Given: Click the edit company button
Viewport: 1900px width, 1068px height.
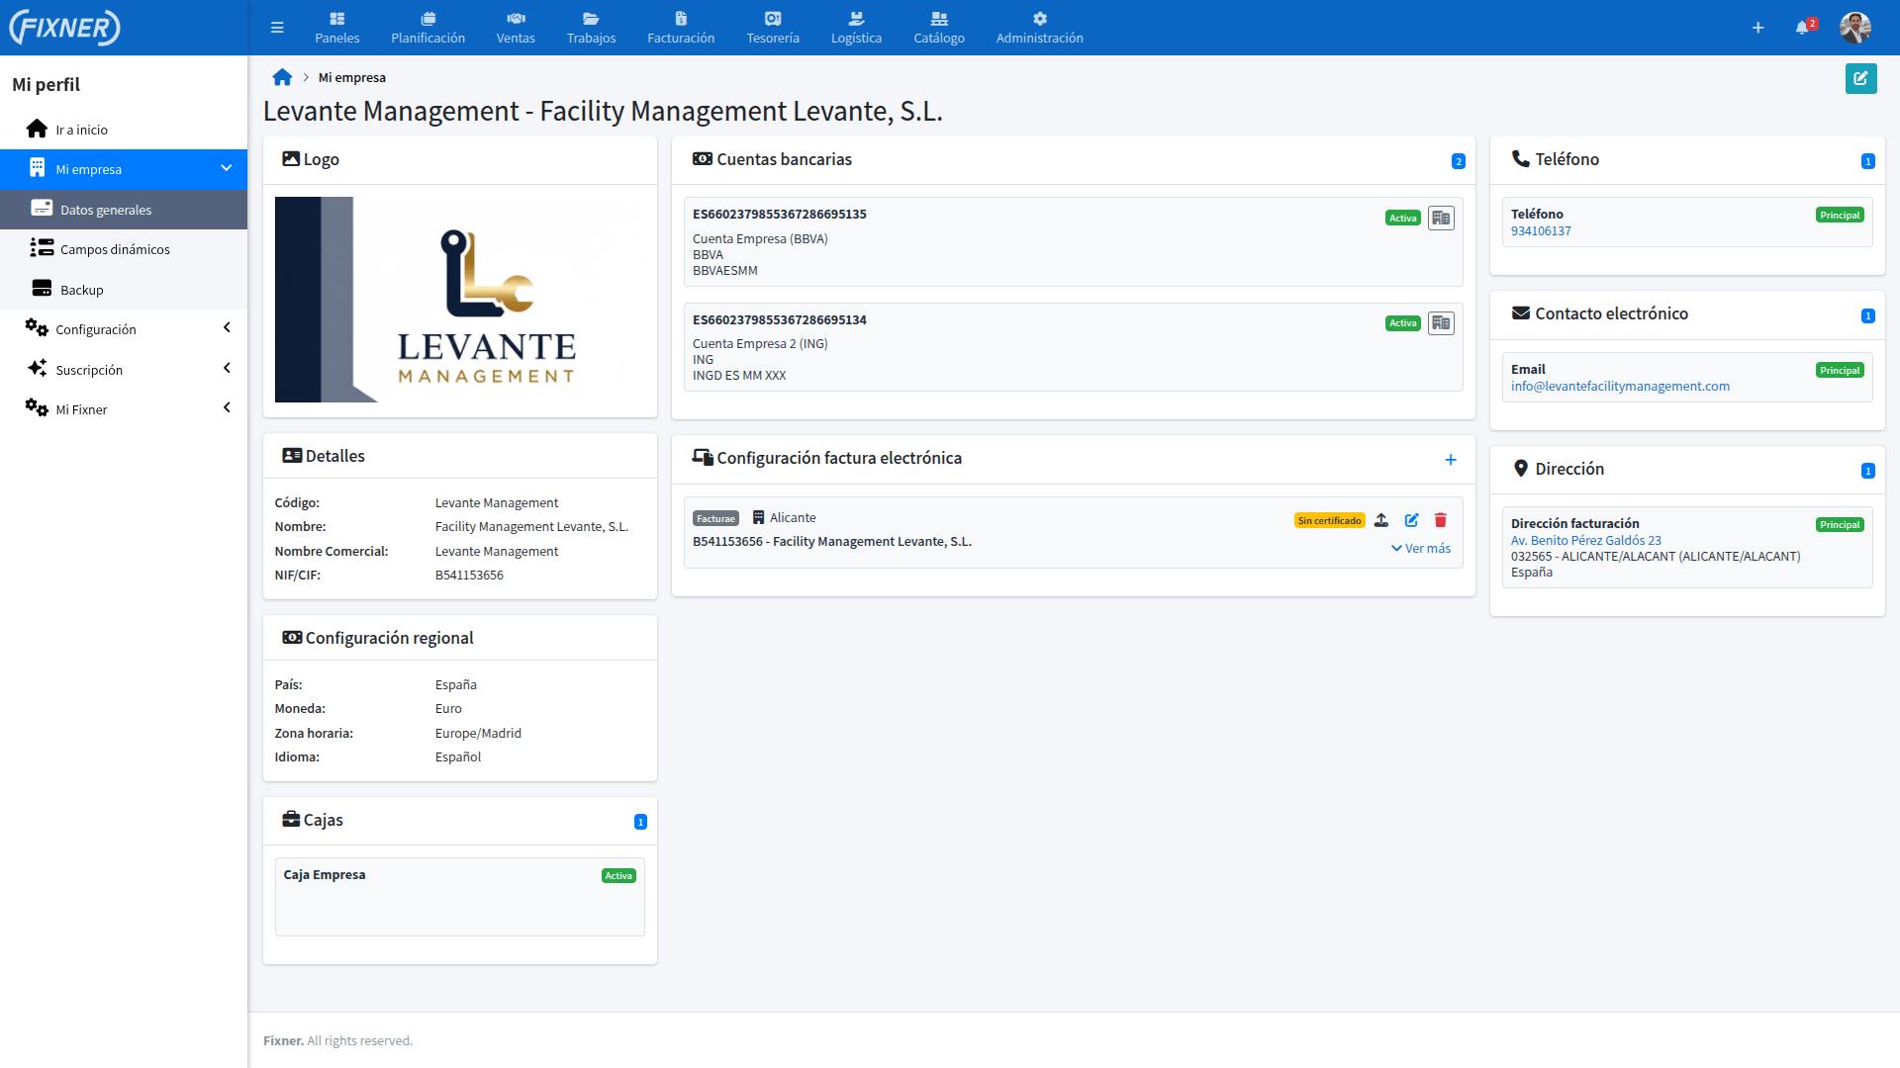Looking at the screenshot, I should [x=1860, y=78].
